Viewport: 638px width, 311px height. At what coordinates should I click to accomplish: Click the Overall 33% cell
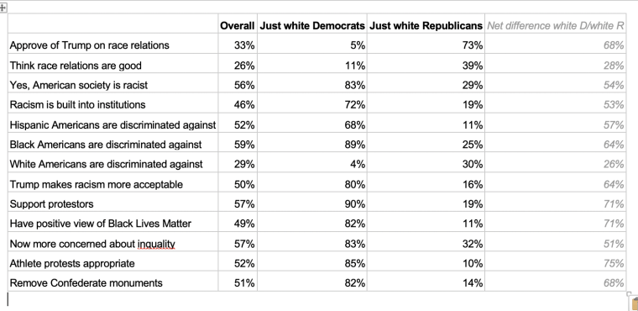(238, 45)
